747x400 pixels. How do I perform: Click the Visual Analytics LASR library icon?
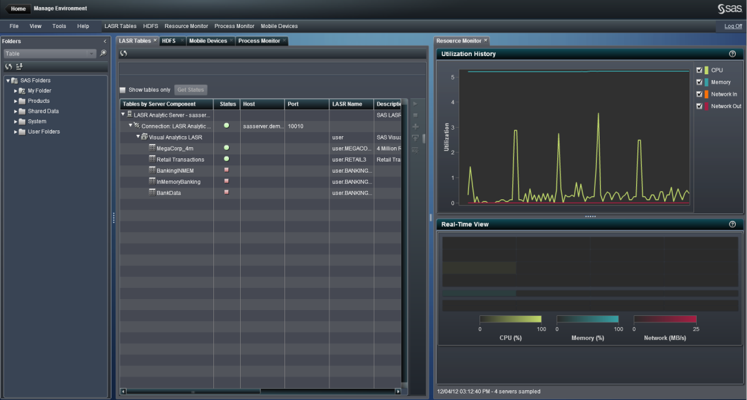(x=144, y=137)
